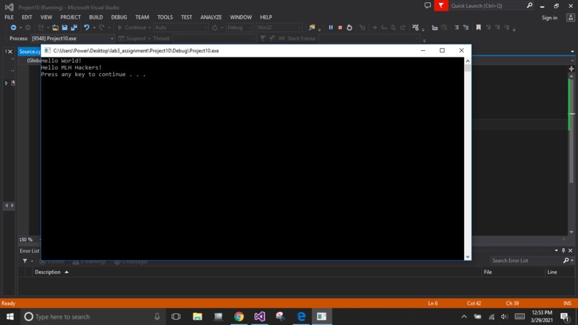Image resolution: width=578 pixels, height=325 pixels.
Task: Open Find in Files icon
Action: click(x=312, y=28)
